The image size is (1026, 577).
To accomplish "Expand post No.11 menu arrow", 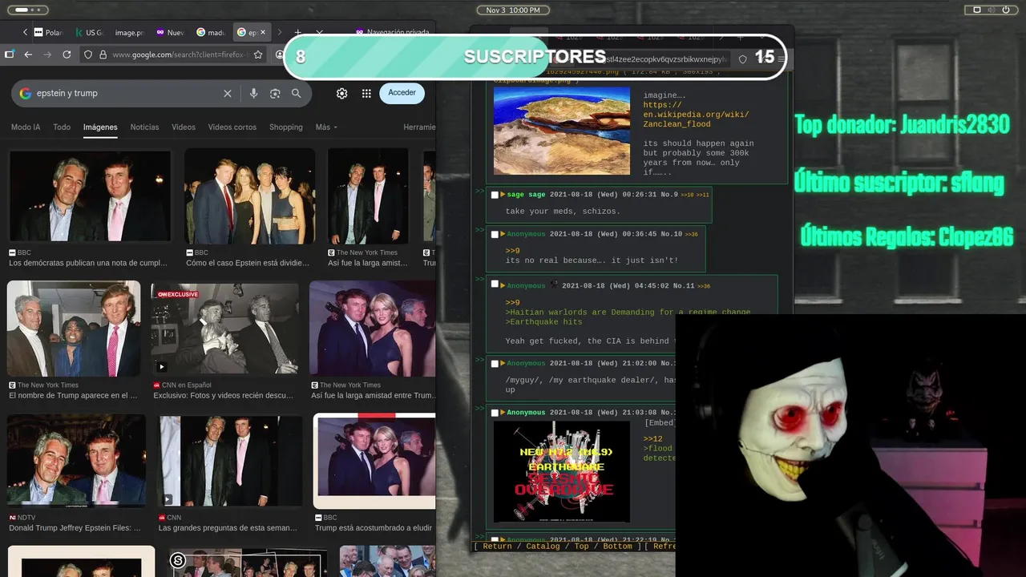I will pos(503,285).
